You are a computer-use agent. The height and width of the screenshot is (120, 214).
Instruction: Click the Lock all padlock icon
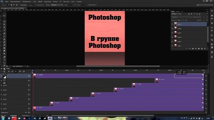point(186,20)
